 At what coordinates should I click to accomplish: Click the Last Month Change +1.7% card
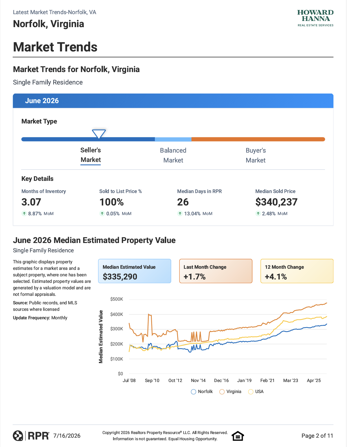click(x=216, y=271)
